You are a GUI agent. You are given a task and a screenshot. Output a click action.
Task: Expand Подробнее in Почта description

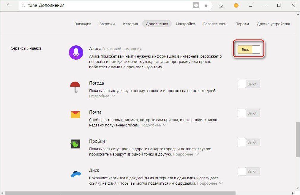point(154,125)
